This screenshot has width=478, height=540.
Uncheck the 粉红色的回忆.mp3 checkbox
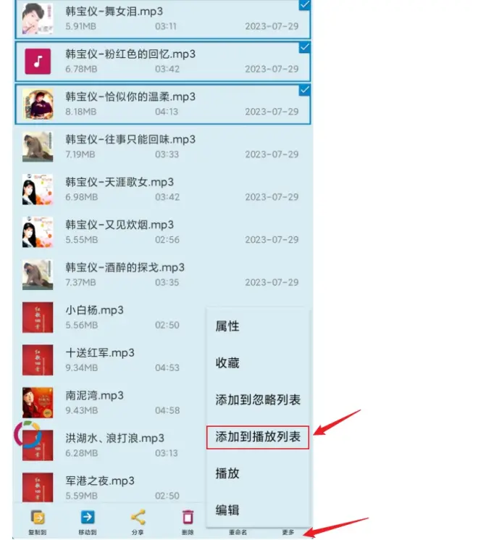(x=305, y=48)
